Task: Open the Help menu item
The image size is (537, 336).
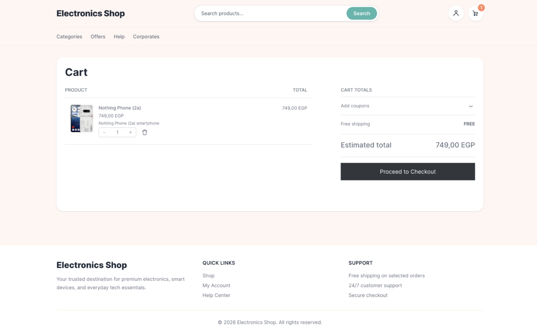Action: pyautogui.click(x=119, y=37)
